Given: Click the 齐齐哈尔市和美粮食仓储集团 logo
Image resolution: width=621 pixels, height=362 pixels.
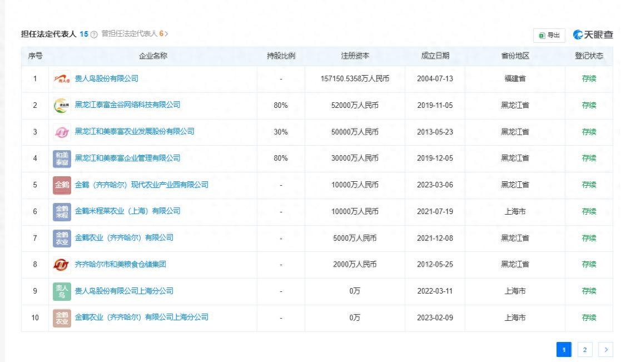Looking at the screenshot, I should (x=62, y=265).
